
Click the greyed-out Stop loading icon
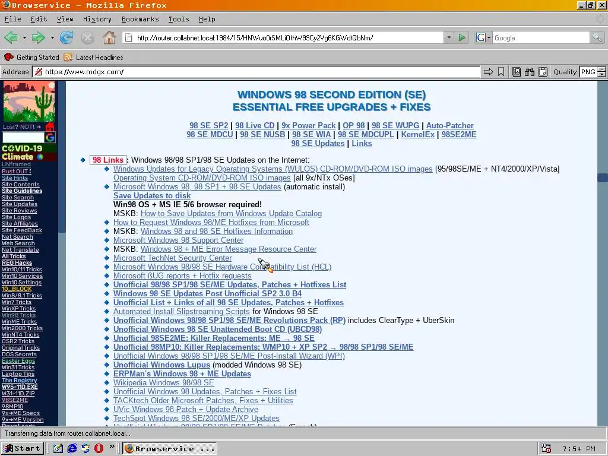click(88, 37)
